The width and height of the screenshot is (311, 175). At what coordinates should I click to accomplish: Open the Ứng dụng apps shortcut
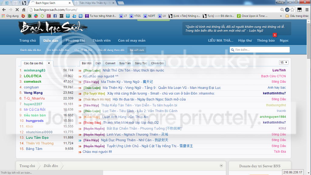click(10, 16)
